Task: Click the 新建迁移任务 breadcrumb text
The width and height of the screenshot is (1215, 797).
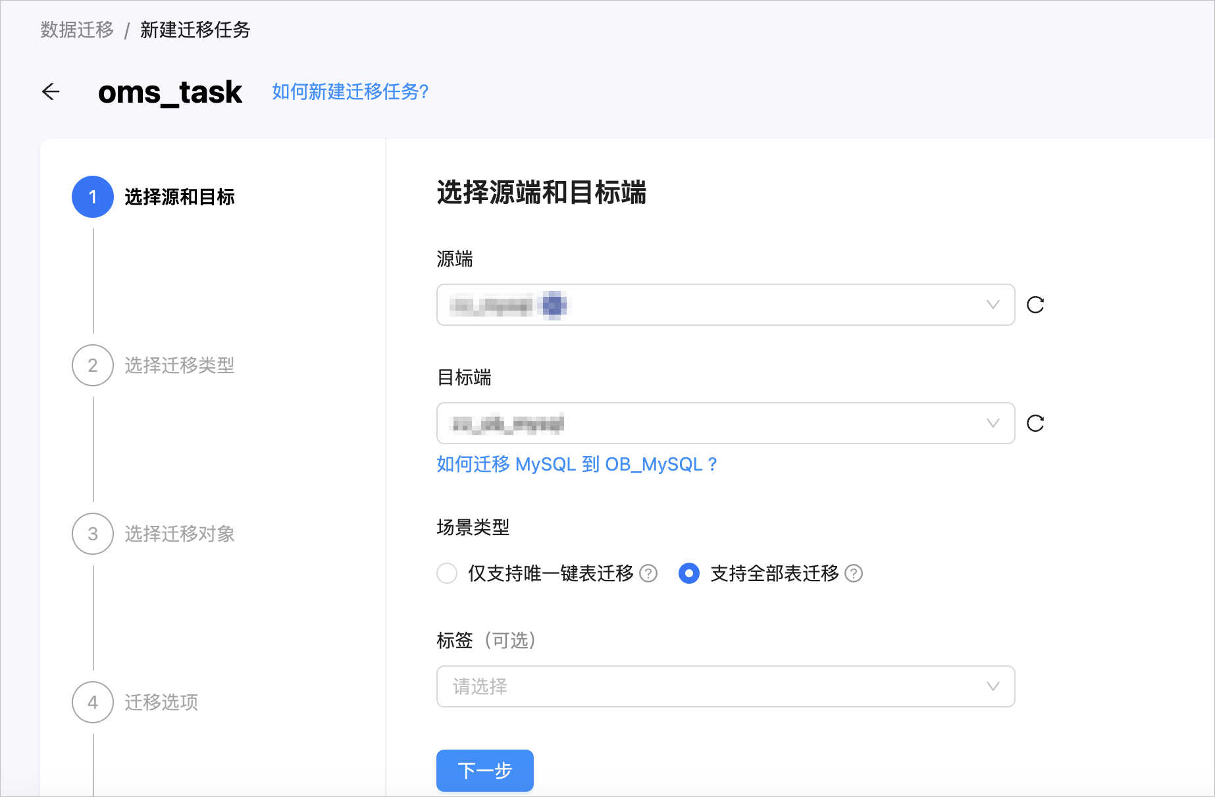Action: click(195, 30)
